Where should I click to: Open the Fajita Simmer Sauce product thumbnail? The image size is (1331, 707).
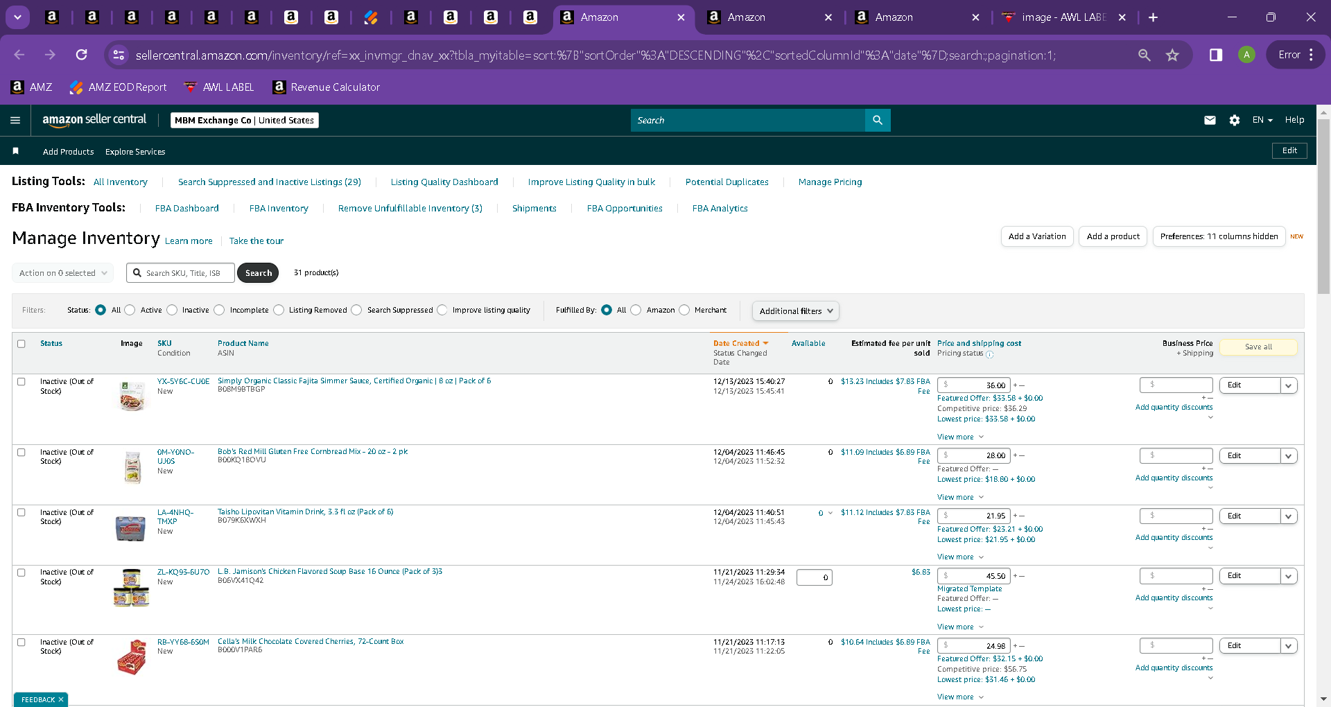click(132, 396)
